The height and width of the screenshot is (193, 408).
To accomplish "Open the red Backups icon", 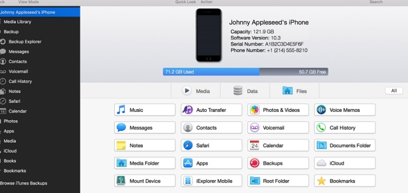I will coord(254,163).
